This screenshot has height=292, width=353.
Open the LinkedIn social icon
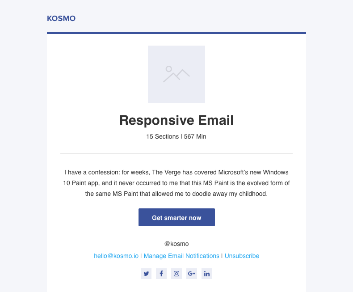(x=207, y=274)
